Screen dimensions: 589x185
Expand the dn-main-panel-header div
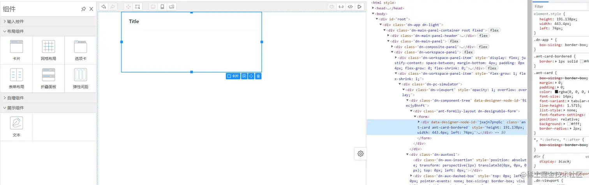pos(388,35)
